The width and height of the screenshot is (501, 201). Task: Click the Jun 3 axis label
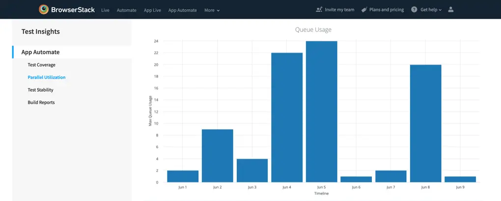252,187
